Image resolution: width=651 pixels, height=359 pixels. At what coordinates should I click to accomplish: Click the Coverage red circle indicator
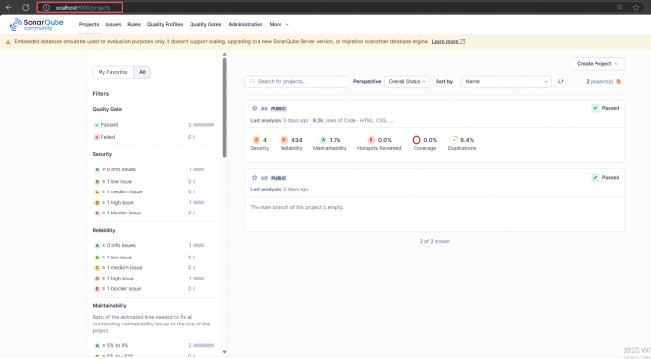[416, 140]
